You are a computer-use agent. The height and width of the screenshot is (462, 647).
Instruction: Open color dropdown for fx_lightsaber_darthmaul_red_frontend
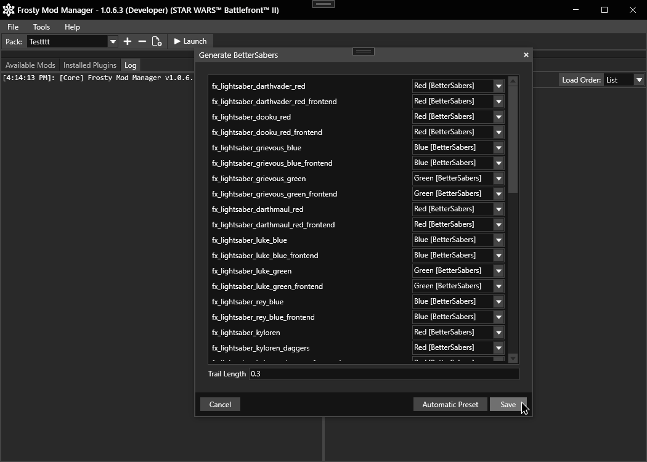(x=458, y=224)
